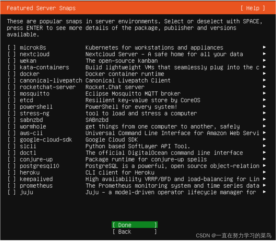
Task: Open the slcli row details arrow
Action: click(264, 146)
